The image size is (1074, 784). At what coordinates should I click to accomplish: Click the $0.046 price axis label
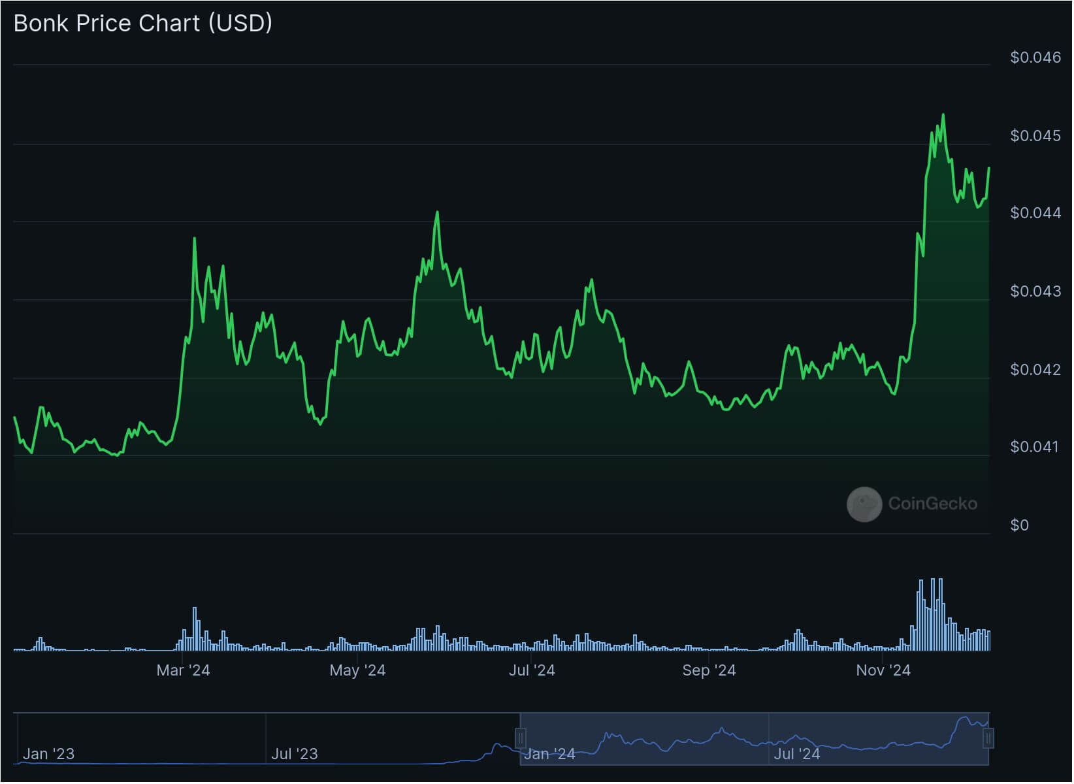point(1035,57)
